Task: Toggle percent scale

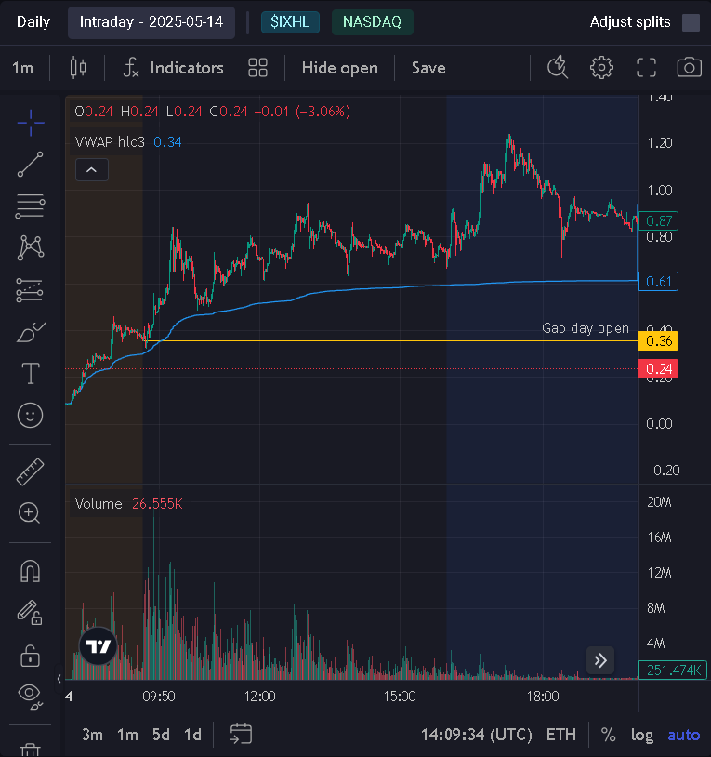Action: tap(608, 735)
